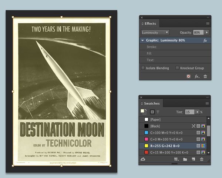The image size is (222, 178).
Task: Click the Effects panel trash icon
Action: (x=205, y=76)
